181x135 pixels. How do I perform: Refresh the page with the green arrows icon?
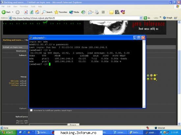(31, 12)
